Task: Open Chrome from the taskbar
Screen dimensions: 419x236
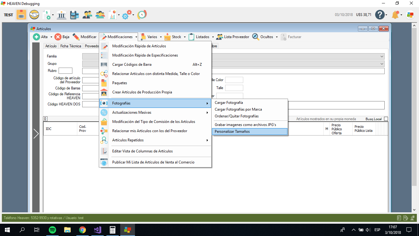Action: click(83, 230)
